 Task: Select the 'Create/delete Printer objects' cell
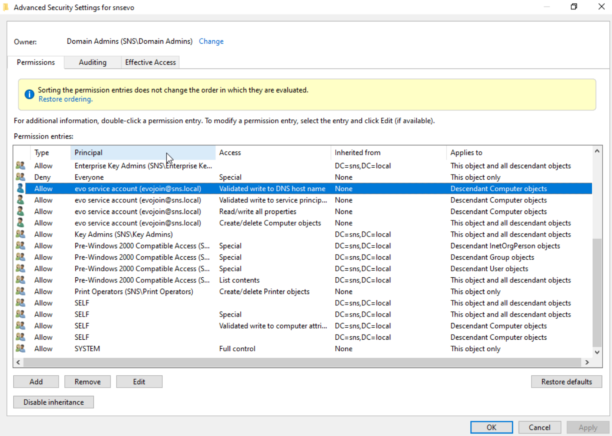[x=264, y=291]
